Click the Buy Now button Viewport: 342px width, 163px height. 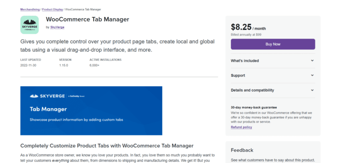(x=273, y=44)
